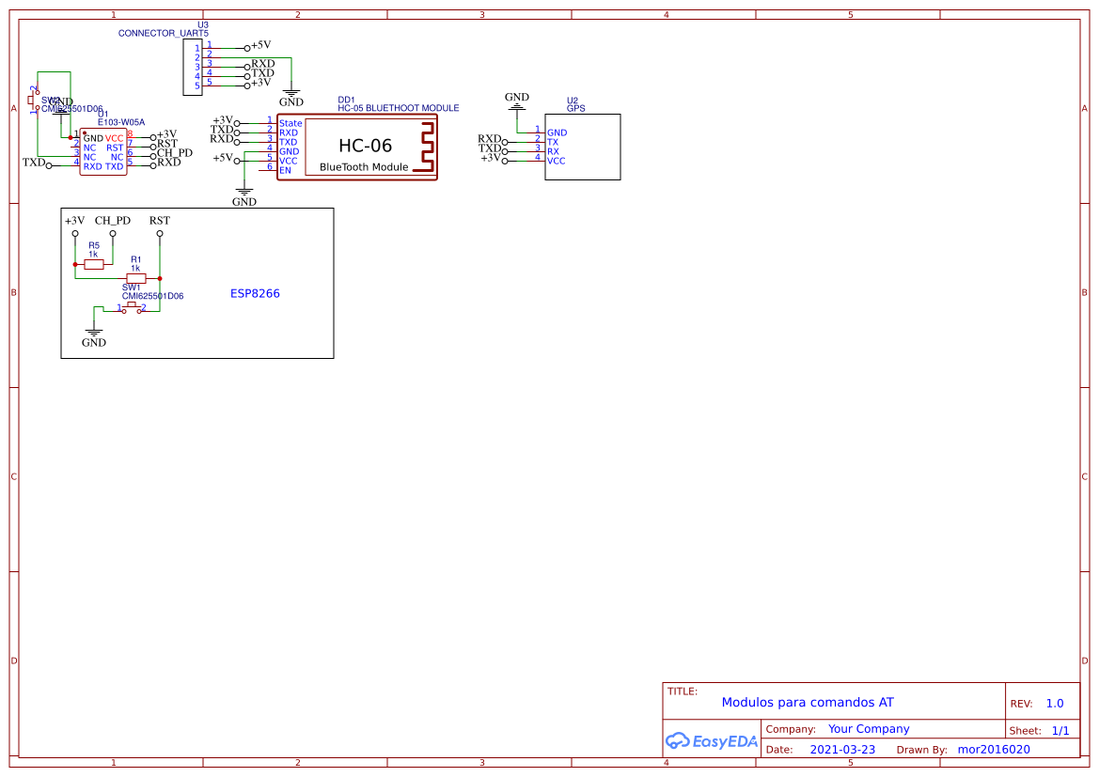Viewport: 1099px width, 777px height.
Task: Select the Drawn By value mor2016020
Action: pyautogui.click(x=994, y=749)
